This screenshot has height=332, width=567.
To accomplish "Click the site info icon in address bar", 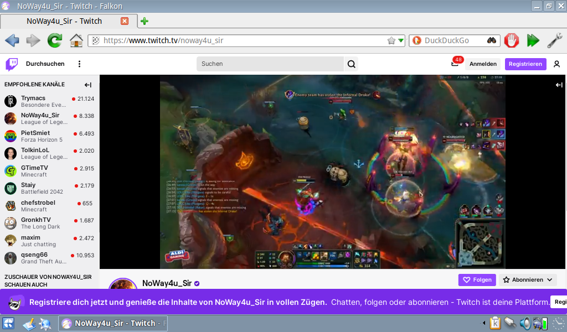I will point(95,40).
